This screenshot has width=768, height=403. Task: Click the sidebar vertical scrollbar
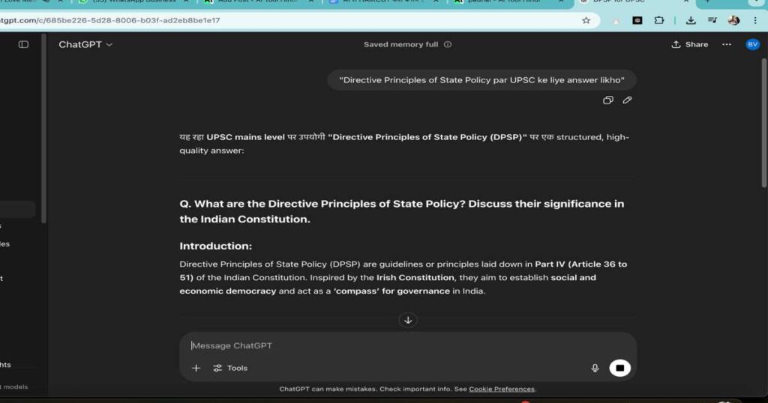(x=44, y=128)
